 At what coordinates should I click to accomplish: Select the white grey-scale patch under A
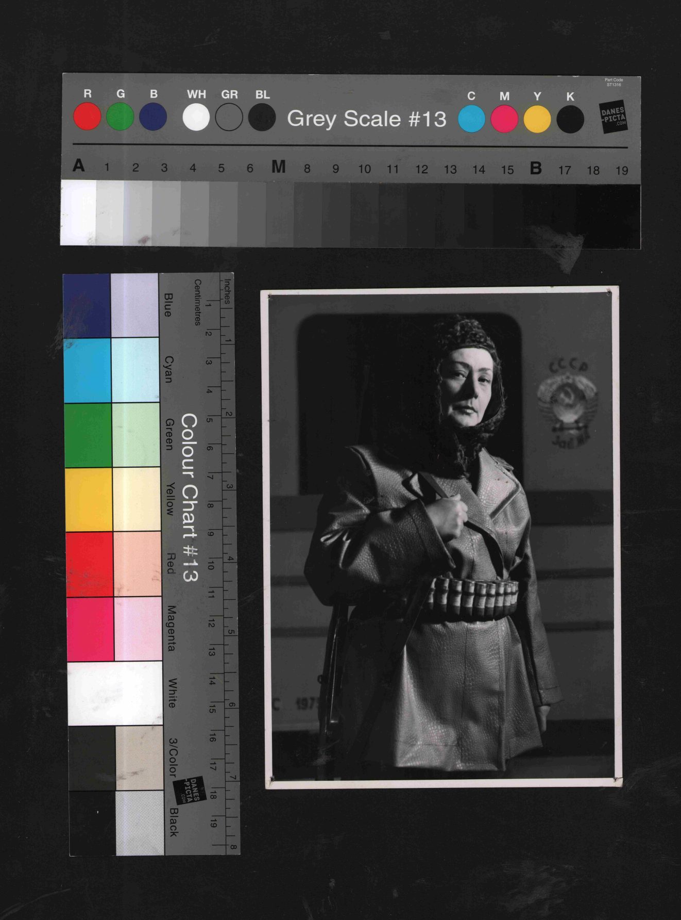[x=78, y=212]
